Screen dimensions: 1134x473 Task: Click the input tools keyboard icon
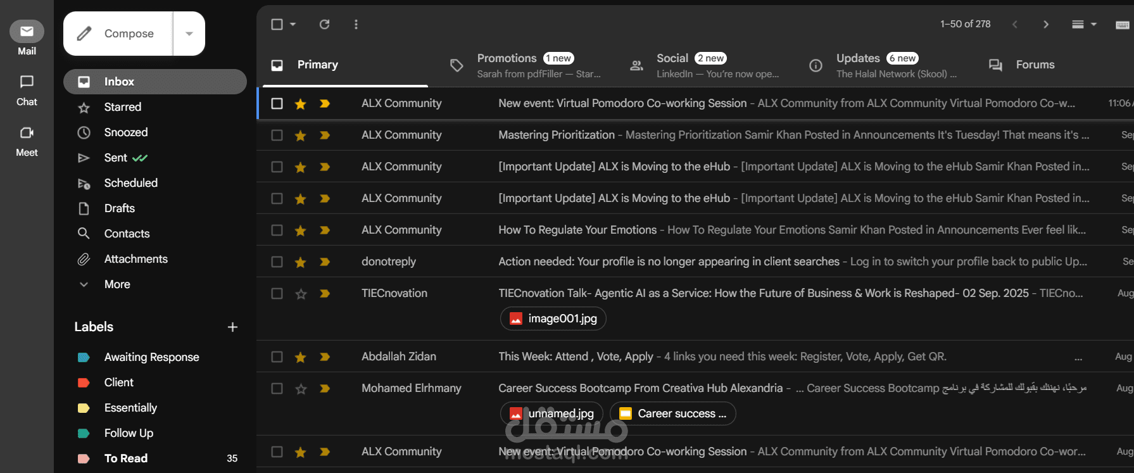click(x=1122, y=25)
